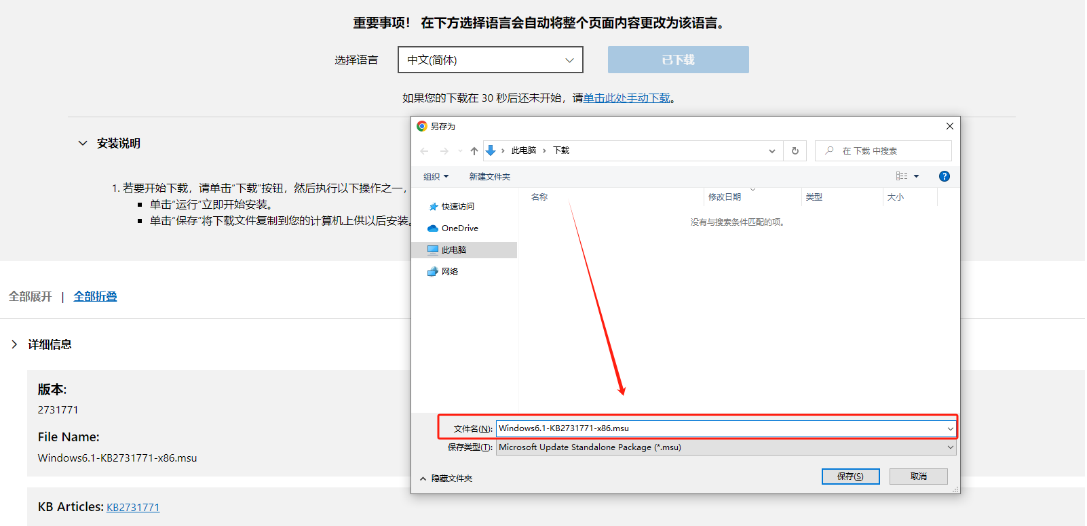Expand the address bar path dropdown arrow

coord(771,151)
